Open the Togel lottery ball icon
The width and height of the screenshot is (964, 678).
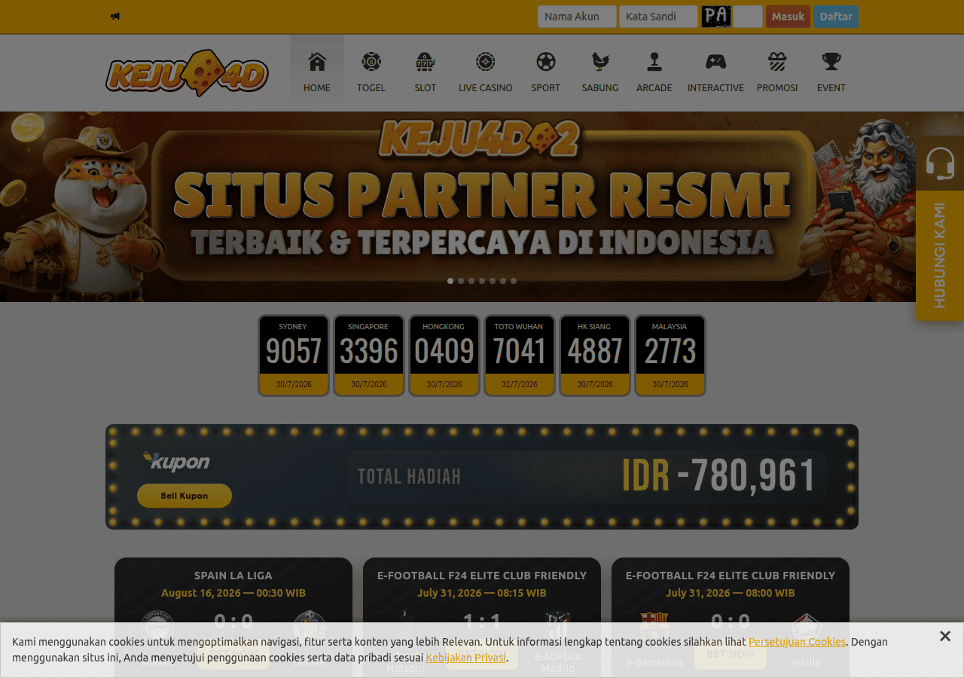[x=371, y=62]
